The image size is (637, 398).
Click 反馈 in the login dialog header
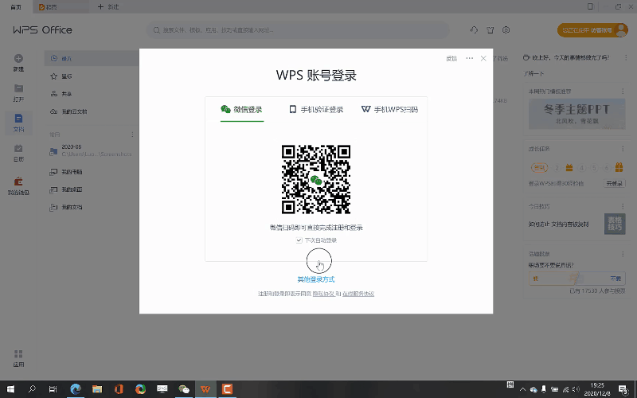(451, 58)
